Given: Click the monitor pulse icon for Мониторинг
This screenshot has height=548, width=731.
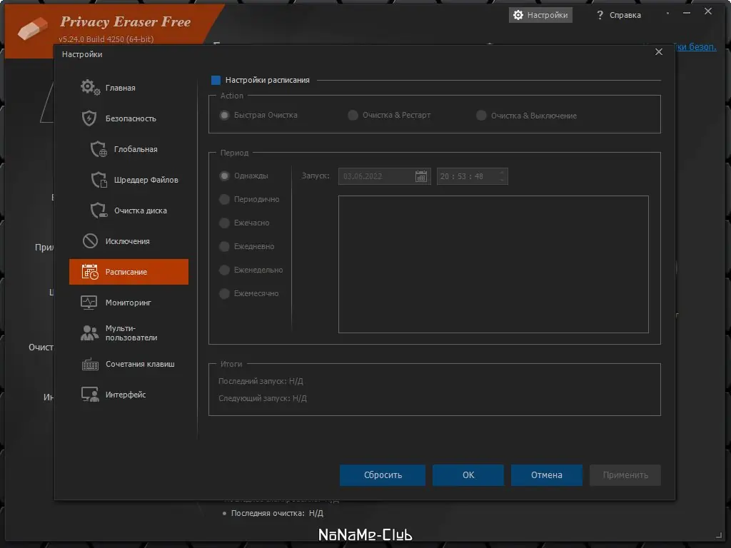Looking at the screenshot, I should pyautogui.click(x=89, y=303).
